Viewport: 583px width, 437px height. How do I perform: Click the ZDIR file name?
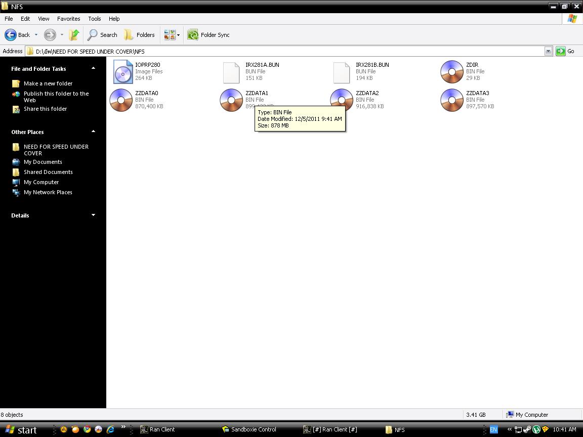coord(472,65)
